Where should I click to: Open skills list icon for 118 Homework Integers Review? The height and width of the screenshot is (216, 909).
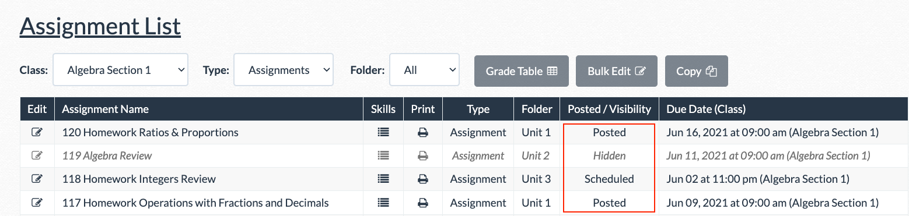[x=383, y=179]
